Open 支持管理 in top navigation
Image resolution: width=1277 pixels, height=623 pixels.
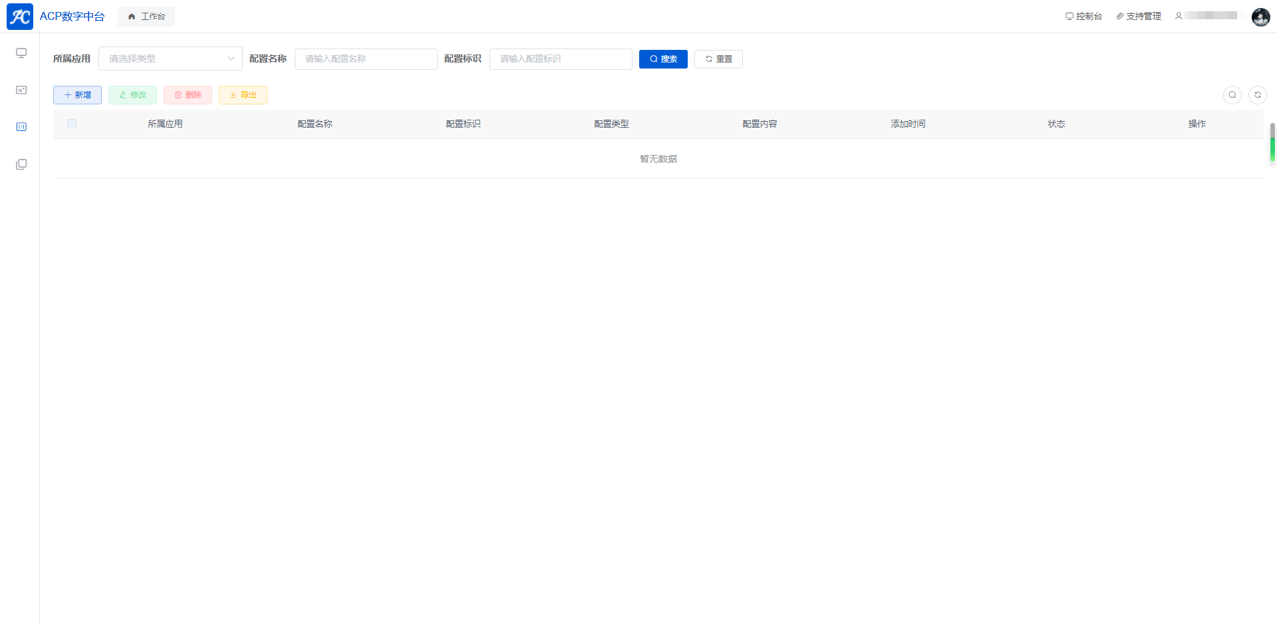pos(1139,16)
